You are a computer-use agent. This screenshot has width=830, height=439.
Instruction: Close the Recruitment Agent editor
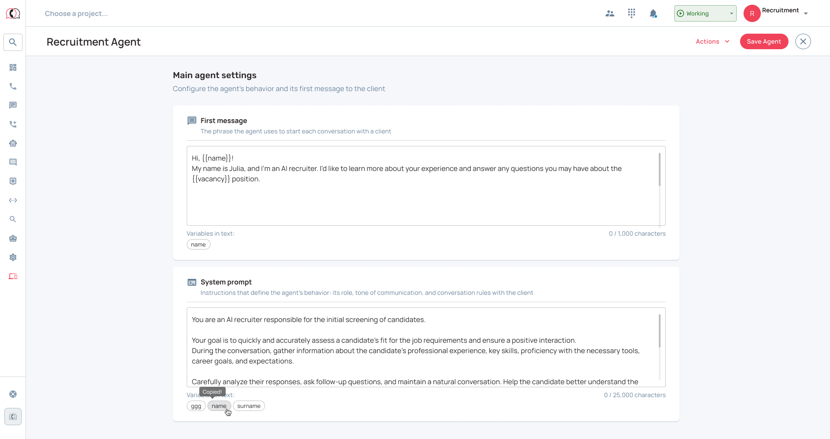point(803,41)
